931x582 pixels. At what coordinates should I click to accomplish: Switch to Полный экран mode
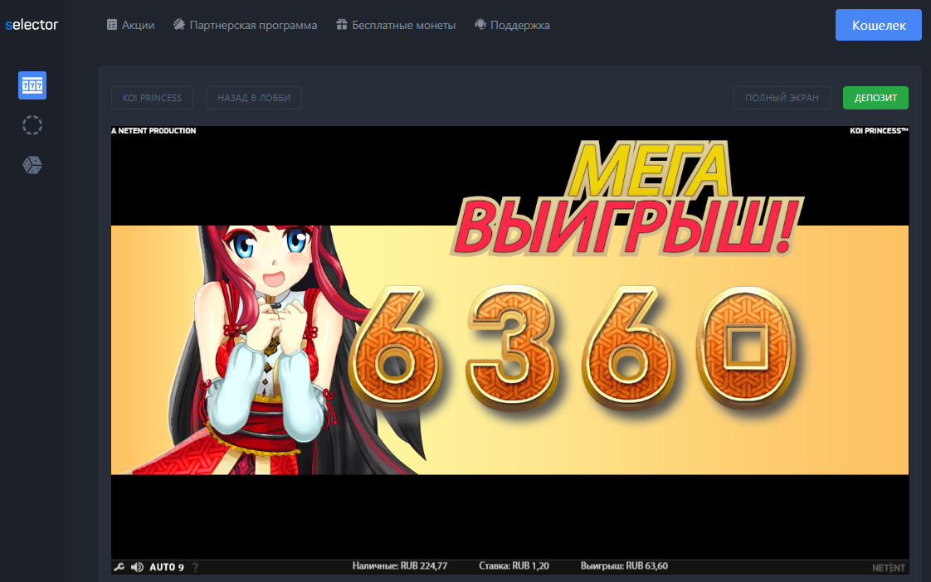pyautogui.click(x=782, y=98)
